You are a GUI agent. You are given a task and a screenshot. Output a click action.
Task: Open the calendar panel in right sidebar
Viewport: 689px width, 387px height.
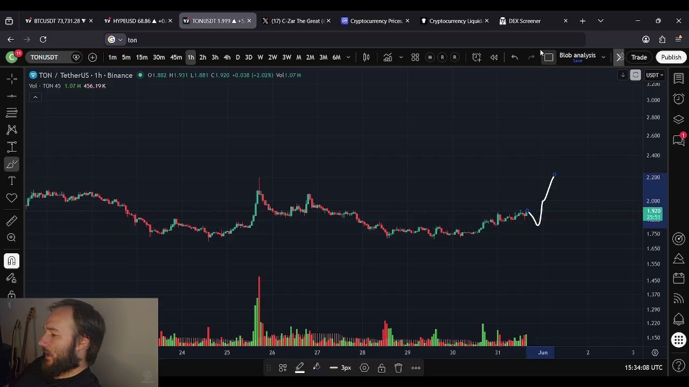point(679,279)
